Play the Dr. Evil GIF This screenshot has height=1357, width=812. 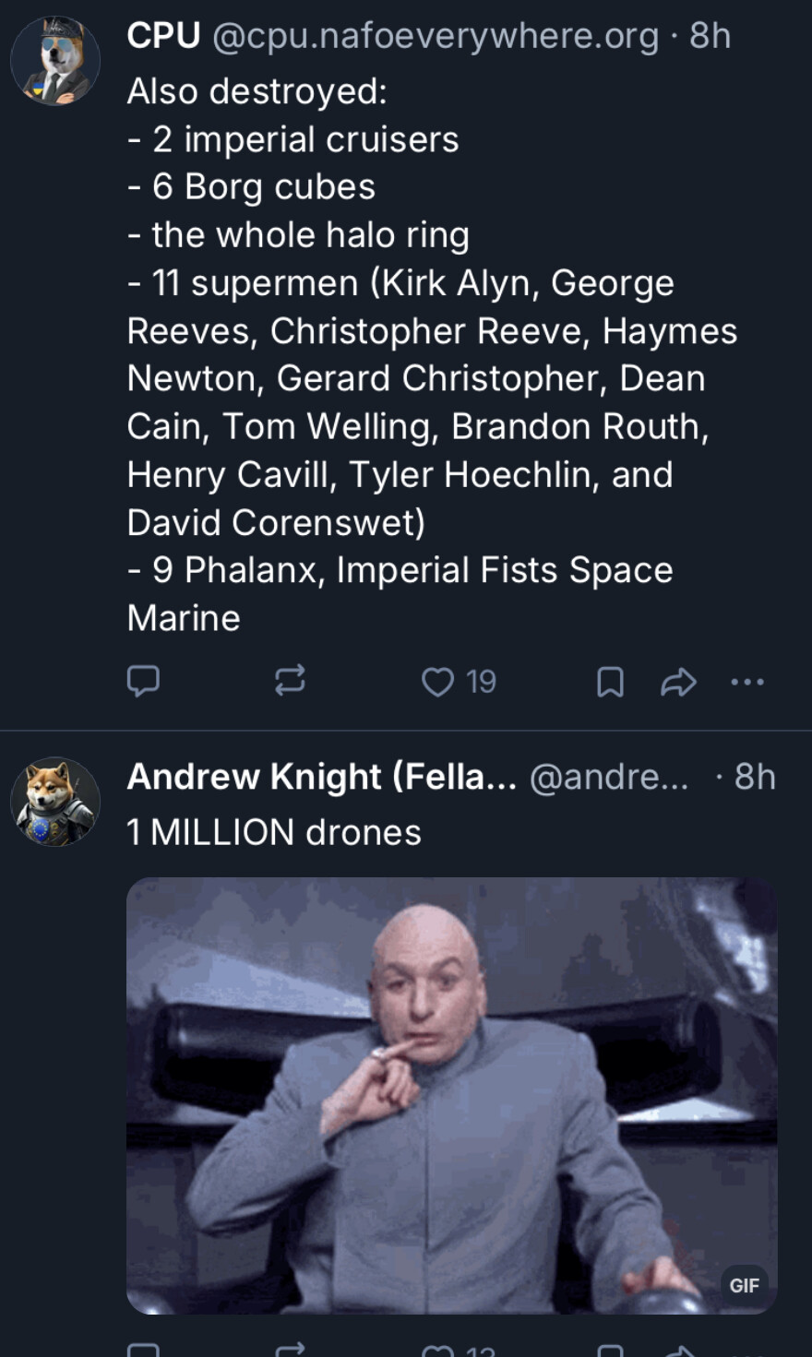(x=451, y=1095)
